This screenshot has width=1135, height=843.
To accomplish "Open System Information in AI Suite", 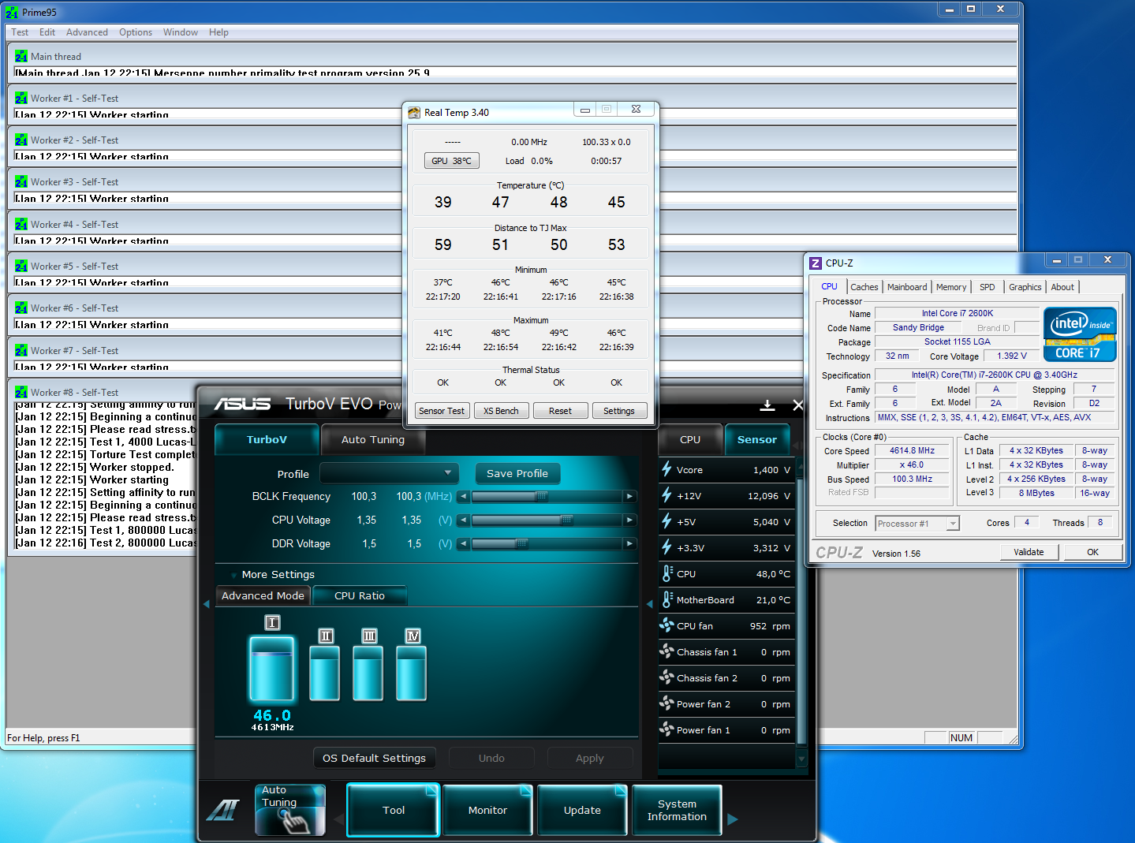I will [677, 810].
